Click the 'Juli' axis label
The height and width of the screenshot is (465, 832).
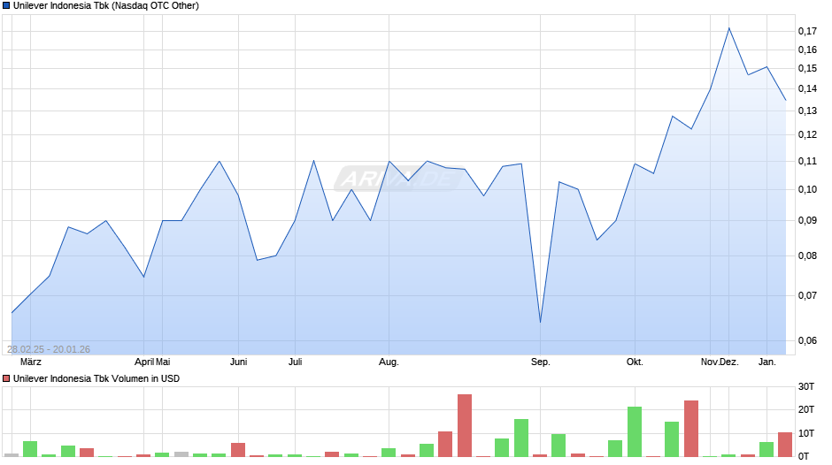[x=295, y=362]
